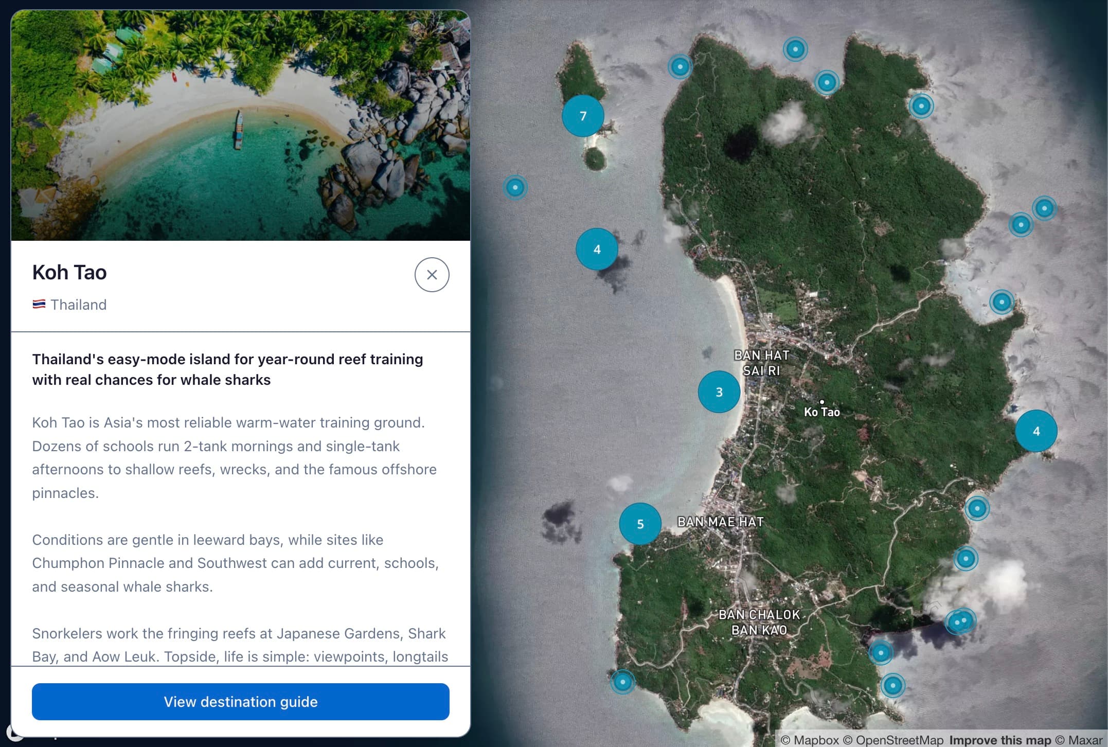Viewport: 1108px width, 747px height.
Task: Select the west offshore cluster marker numbered 4
Action: pos(596,249)
